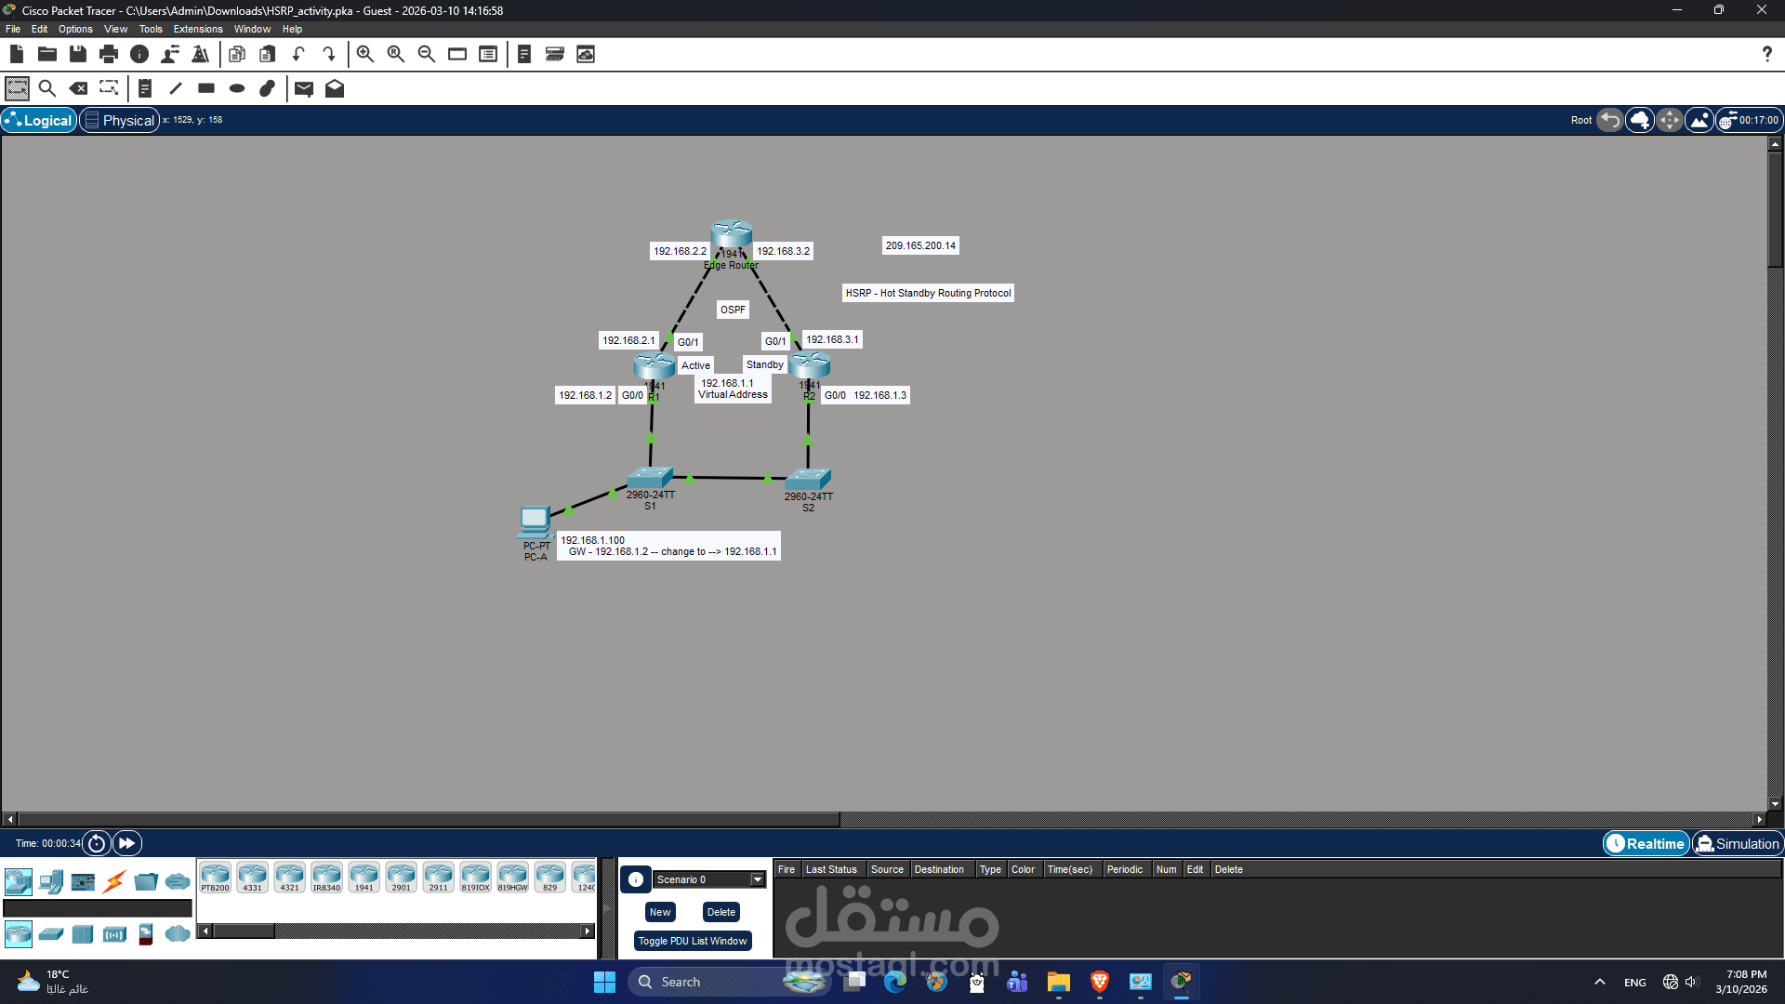
Task: Choose the Wireless Devices subcategory
Action: pyautogui.click(x=114, y=933)
